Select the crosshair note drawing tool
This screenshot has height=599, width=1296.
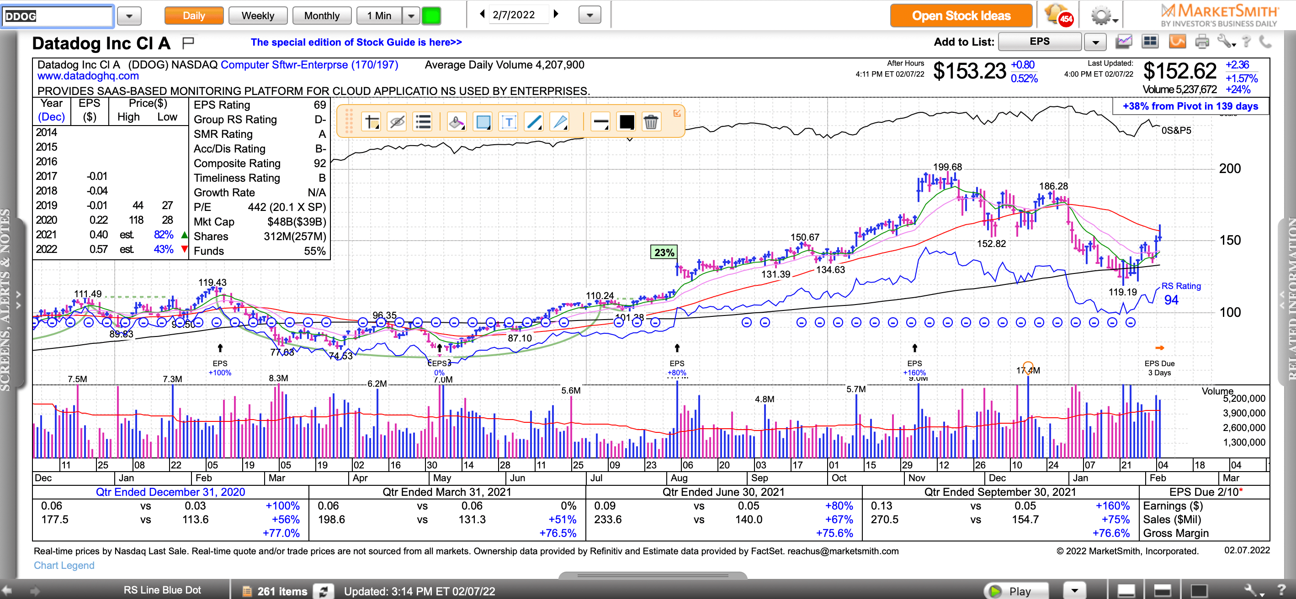pyautogui.click(x=372, y=122)
